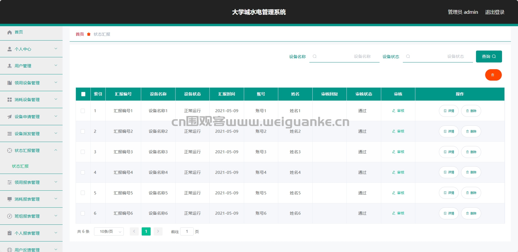Click the 前往 page jump input box
The height and width of the screenshot is (252, 518).
[x=187, y=231]
